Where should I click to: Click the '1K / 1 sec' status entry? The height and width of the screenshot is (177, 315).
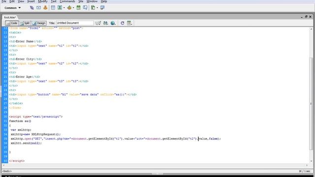(x=305, y=171)
